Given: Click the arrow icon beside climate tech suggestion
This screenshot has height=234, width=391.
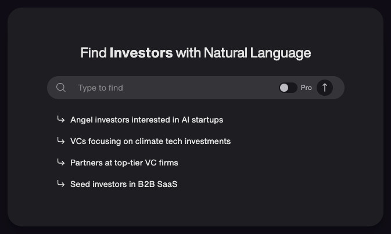Looking at the screenshot, I should (x=60, y=141).
